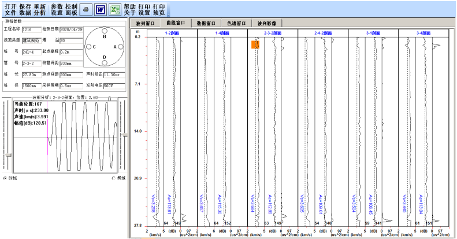This screenshot has height=239, width=457.
Task: Click the 测点间距 field showing 200mm
Action: click(x=72, y=75)
